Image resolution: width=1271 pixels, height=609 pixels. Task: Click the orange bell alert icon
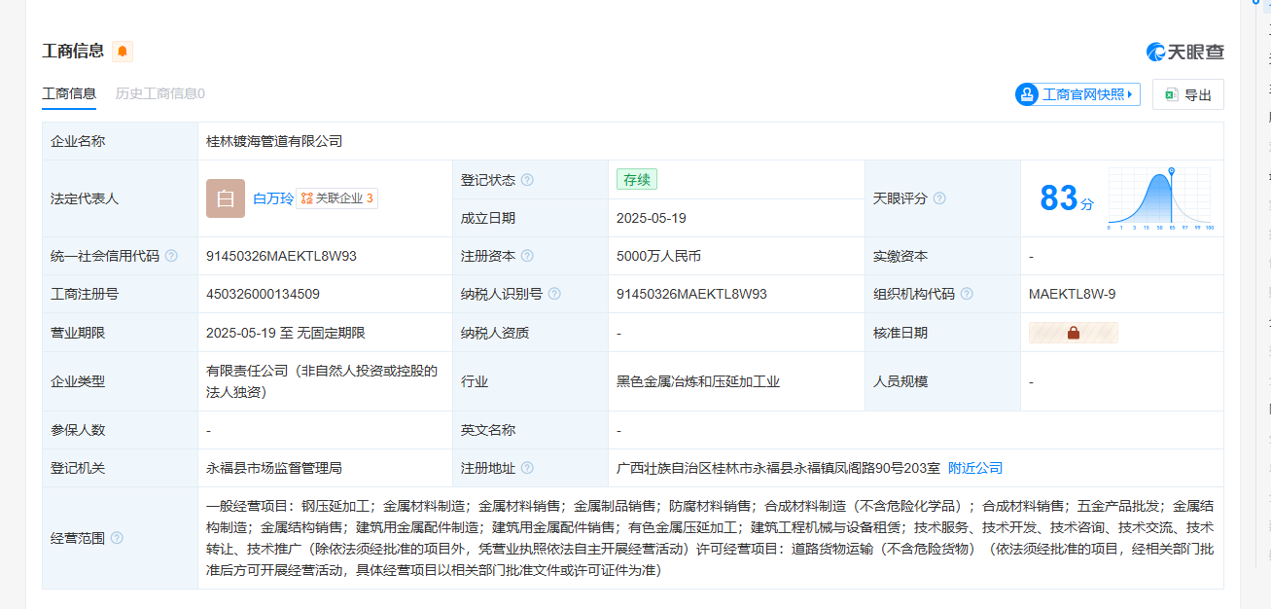(123, 52)
